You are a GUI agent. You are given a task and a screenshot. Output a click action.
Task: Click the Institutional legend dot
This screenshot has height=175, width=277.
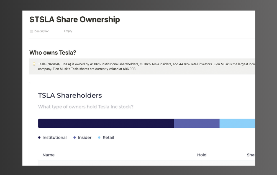pyautogui.click(x=39, y=137)
